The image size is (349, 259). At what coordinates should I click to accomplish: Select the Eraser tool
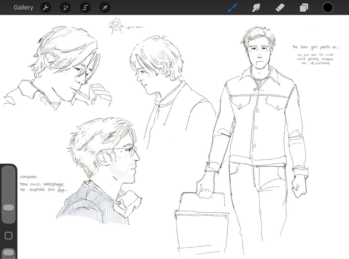280,8
